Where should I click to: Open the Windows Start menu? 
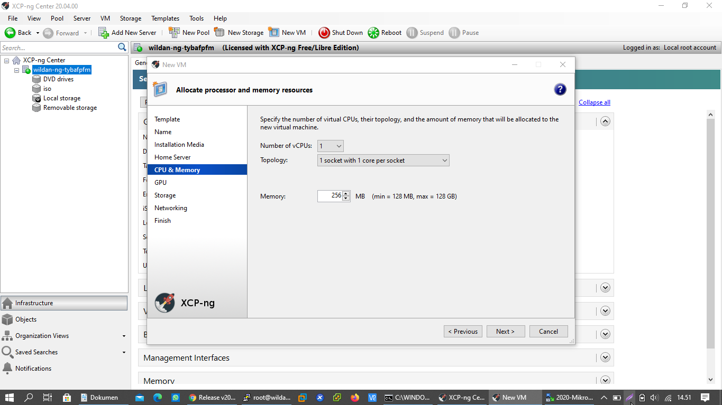coord(10,398)
